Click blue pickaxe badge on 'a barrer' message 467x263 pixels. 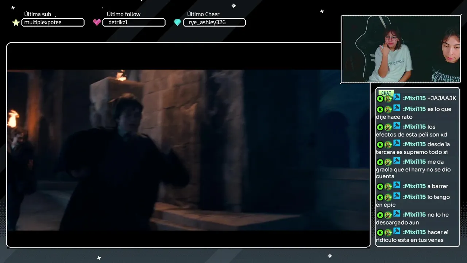click(397, 186)
